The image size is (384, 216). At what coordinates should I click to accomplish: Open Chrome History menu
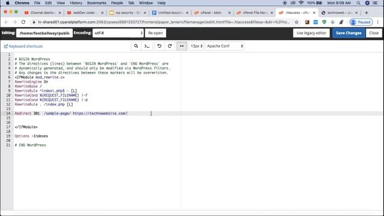pyautogui.click(x=76, y=3)
